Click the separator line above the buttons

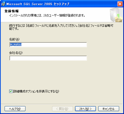coord(62,104)
